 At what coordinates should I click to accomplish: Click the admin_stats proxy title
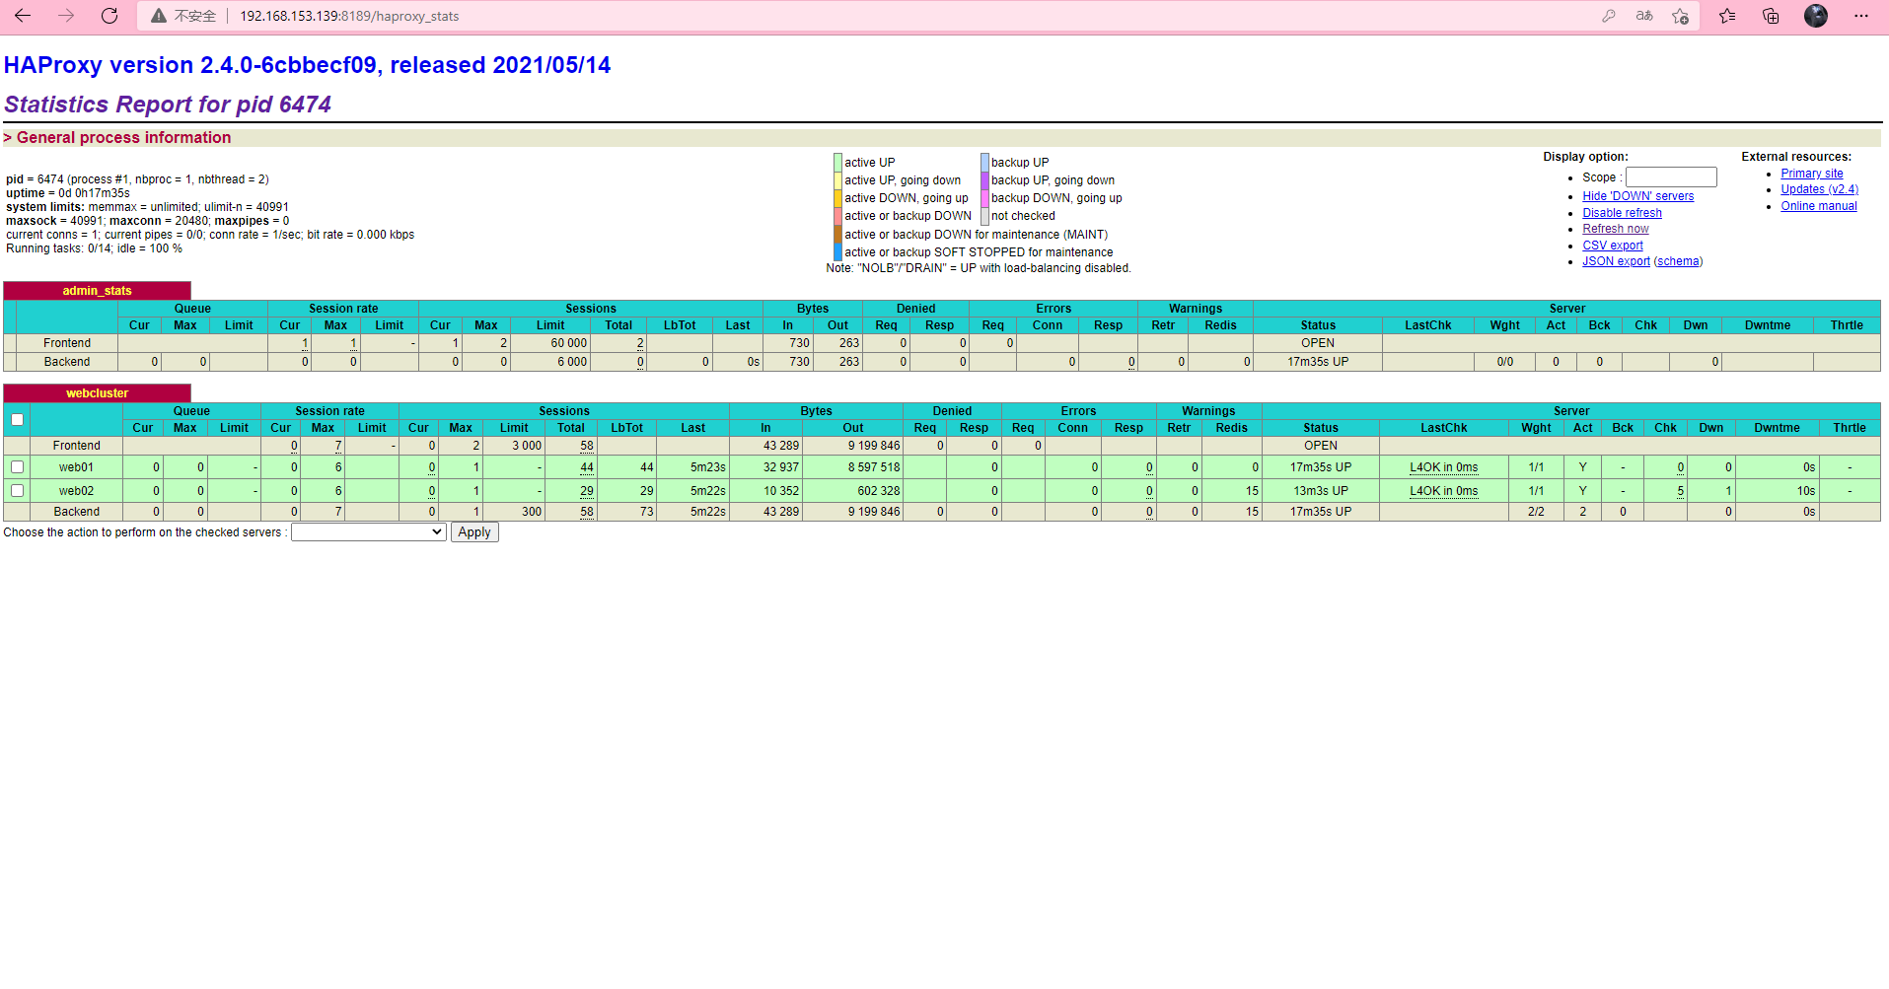(x=97, y=291)
